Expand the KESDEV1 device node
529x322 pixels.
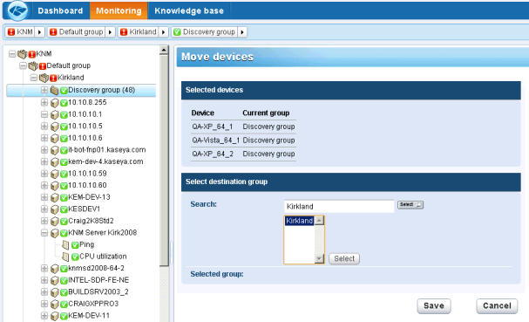pyautogui.click(x=44, y=209)
